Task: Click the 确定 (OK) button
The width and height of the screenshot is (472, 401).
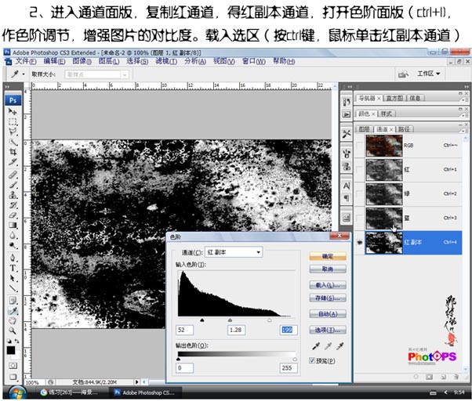Action: coord(327,255)
